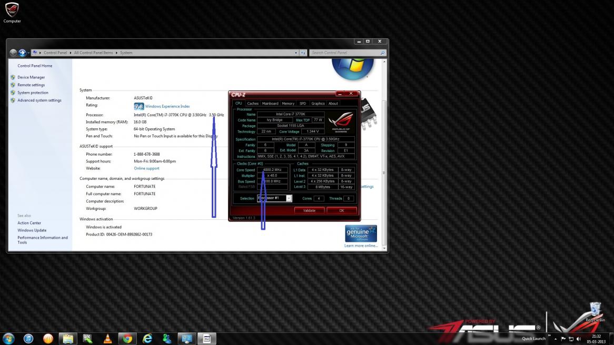Click the genuine Microsoft software badge

(x=361, y=234)
